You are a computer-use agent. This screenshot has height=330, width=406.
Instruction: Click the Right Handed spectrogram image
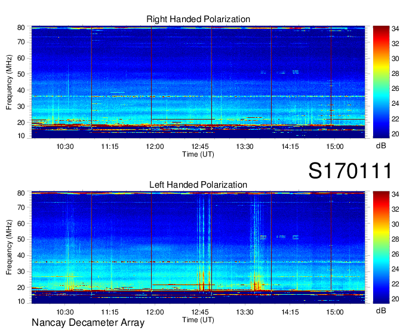click(198, 82)
